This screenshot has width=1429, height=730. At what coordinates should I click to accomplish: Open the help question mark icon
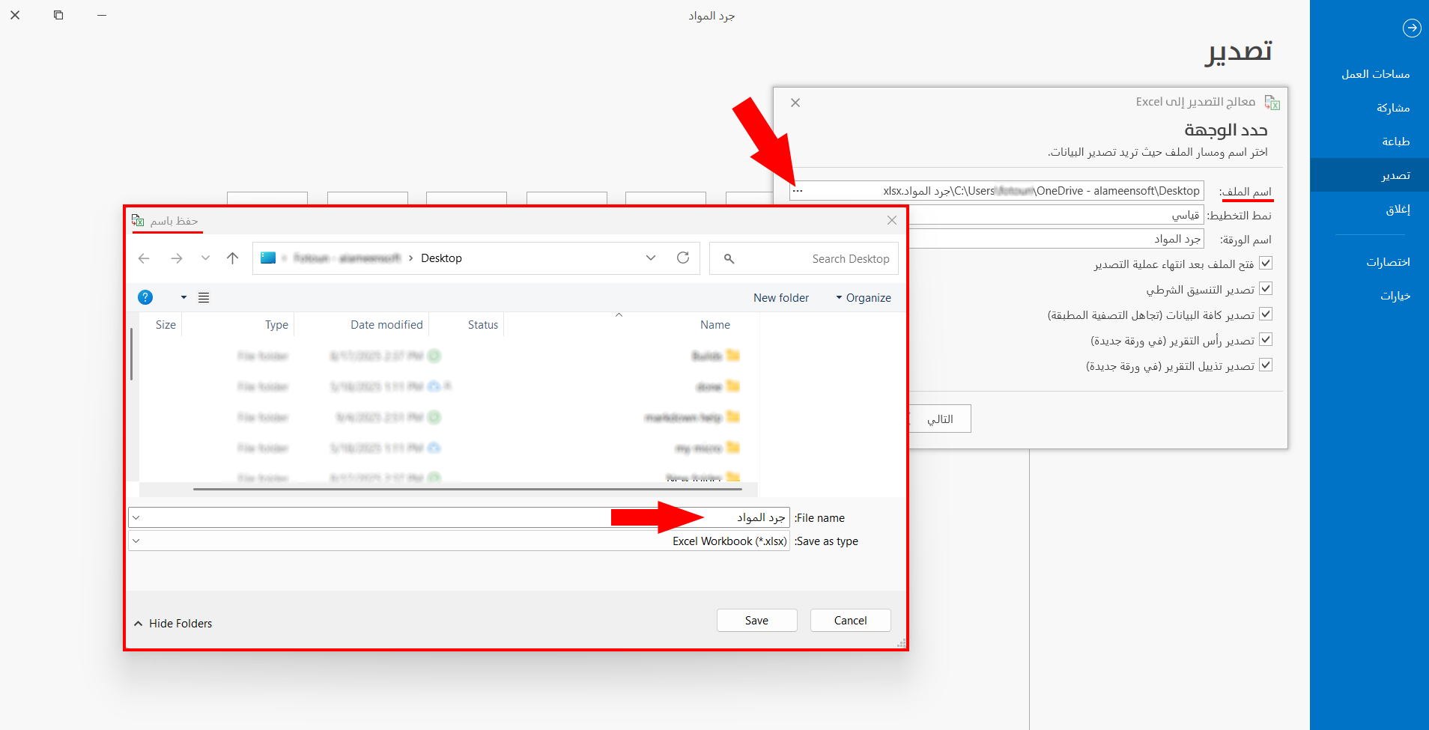coord(145,297)
